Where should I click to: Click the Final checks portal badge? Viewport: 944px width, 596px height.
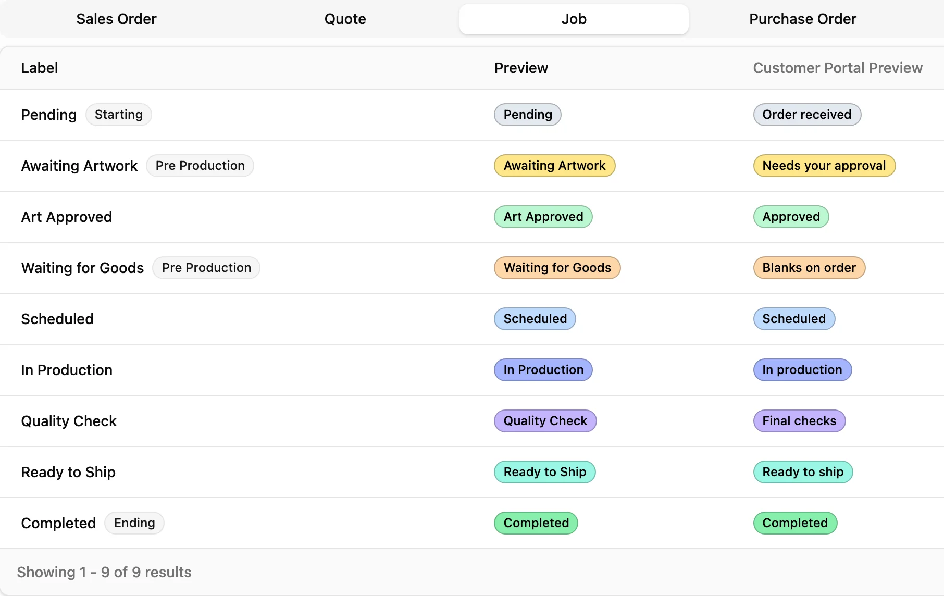[x=799, y=421]
